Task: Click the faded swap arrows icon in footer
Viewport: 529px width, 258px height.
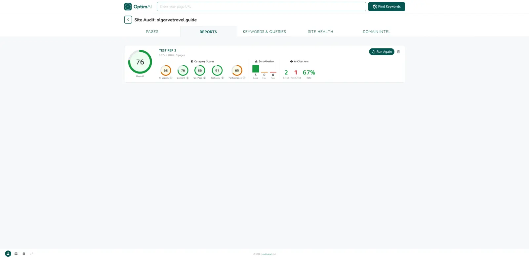Action: (x=32, y=254)
